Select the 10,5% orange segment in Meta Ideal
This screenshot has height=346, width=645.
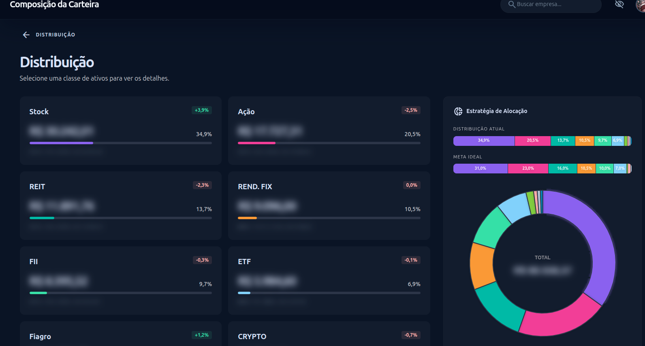(586, 169)
